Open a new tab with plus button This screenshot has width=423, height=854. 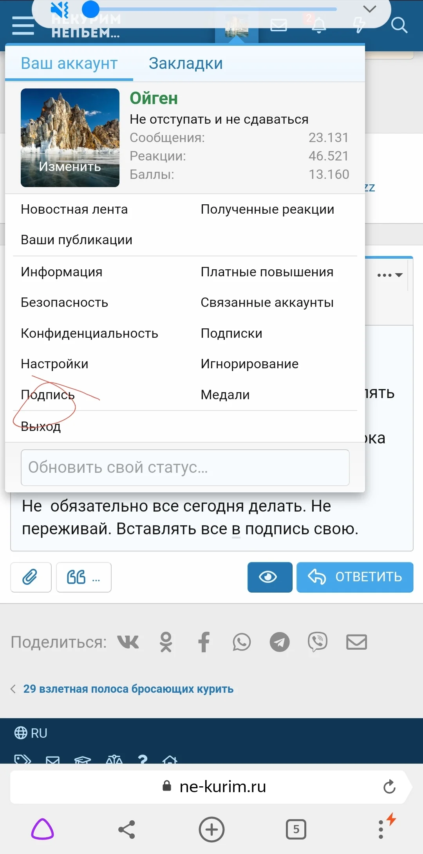tap(211, 829)
